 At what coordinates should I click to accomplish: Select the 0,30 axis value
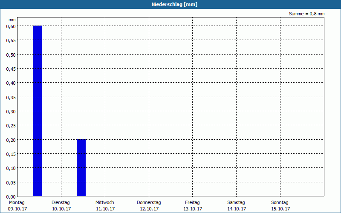click(11, 112)
